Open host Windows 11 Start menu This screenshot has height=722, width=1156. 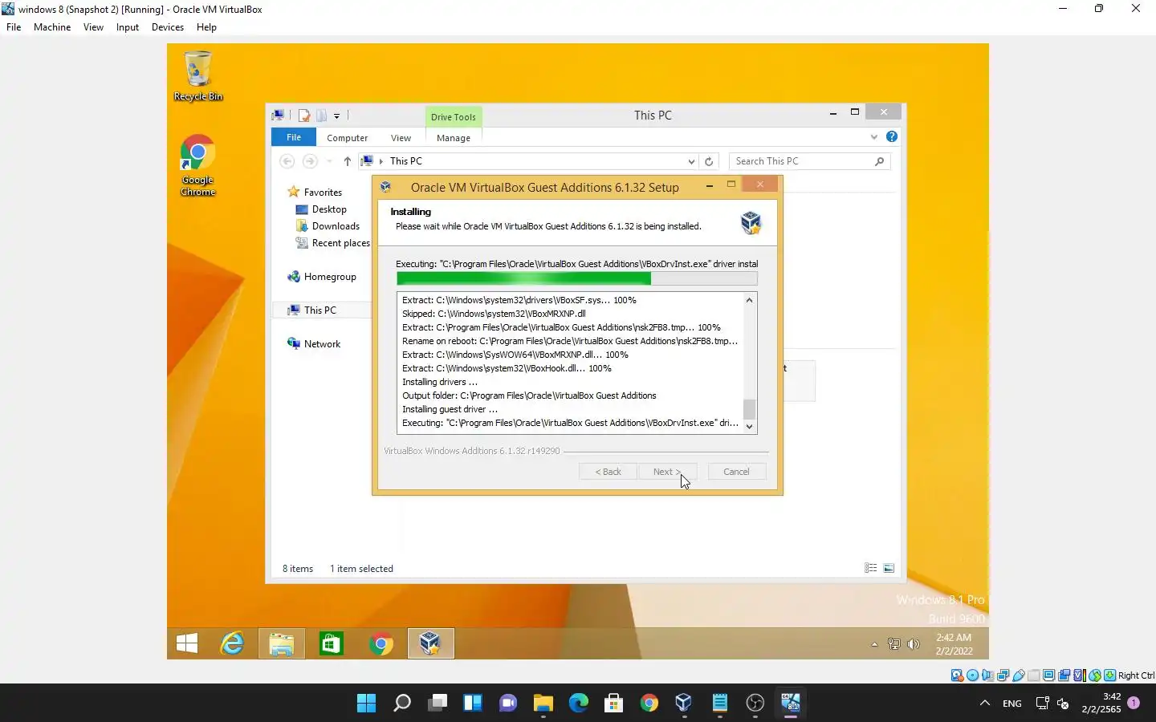tap(367, 704)
